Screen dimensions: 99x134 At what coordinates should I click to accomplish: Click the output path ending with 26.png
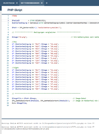(x=25, y=129)
